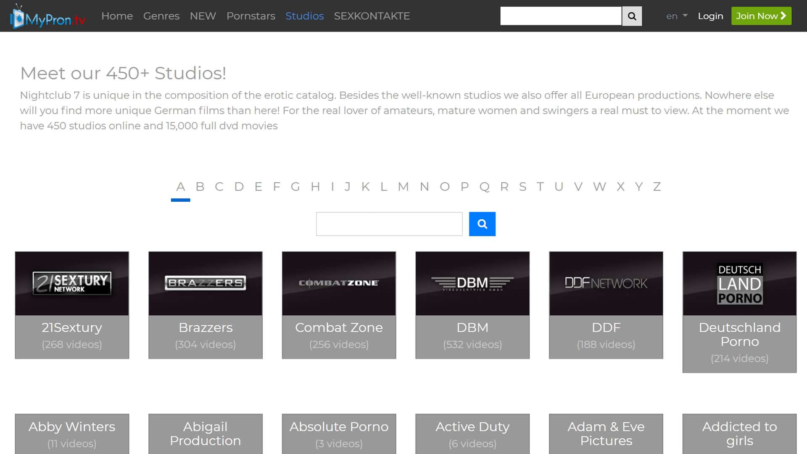
Task: Select letter M in alphabet filter
Action: coord(403,187)
